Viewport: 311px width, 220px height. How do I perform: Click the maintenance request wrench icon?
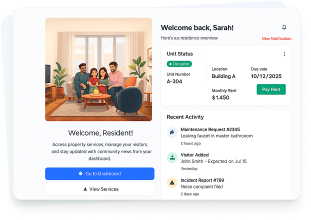(172, 132)
